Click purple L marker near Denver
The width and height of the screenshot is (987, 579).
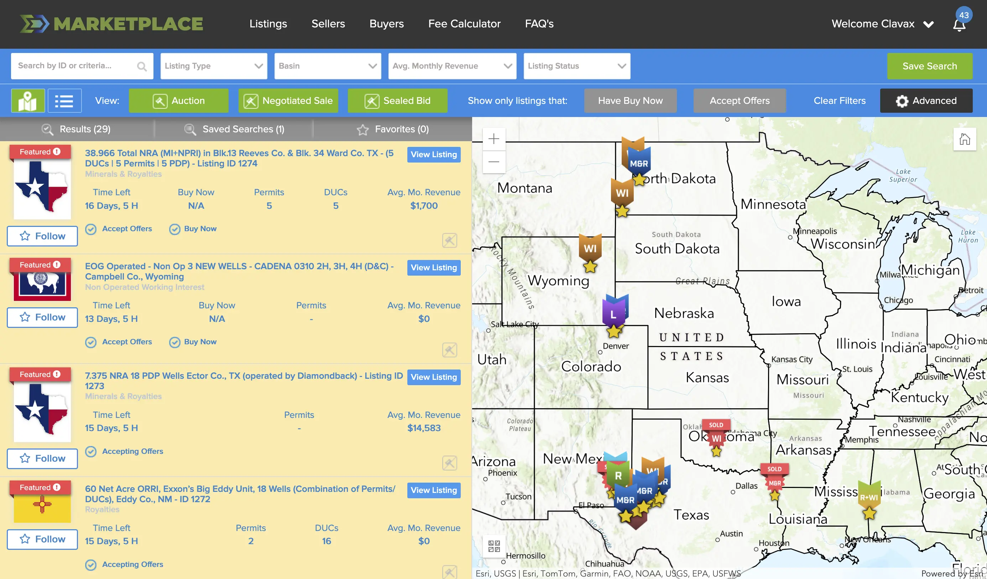tap(613, 314)
